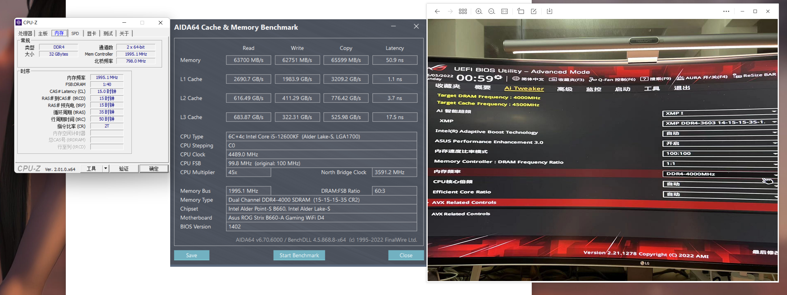Click the 北桥频率 798.0 MHz value in CPU-Z
787x295 pixels.
(136, 61)
